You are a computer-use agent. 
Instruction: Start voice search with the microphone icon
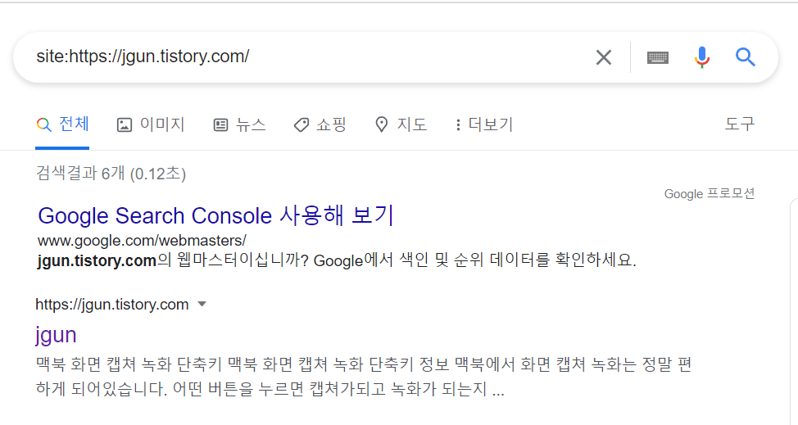click(702, 57)
